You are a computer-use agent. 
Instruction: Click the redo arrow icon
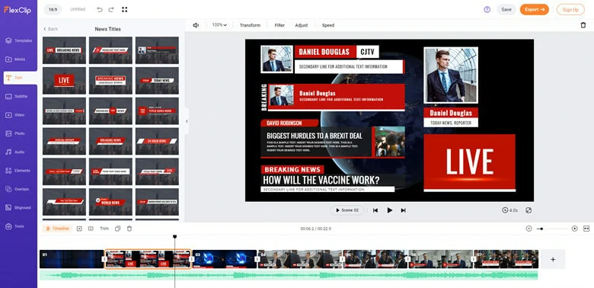111,9
